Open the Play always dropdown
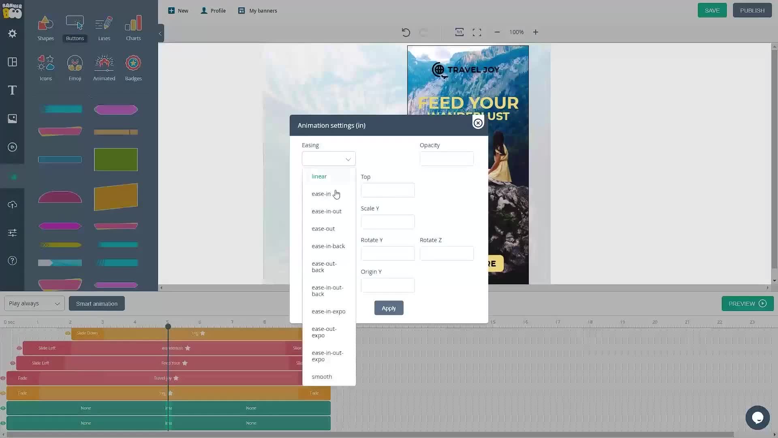 click(x=34, y=303)
